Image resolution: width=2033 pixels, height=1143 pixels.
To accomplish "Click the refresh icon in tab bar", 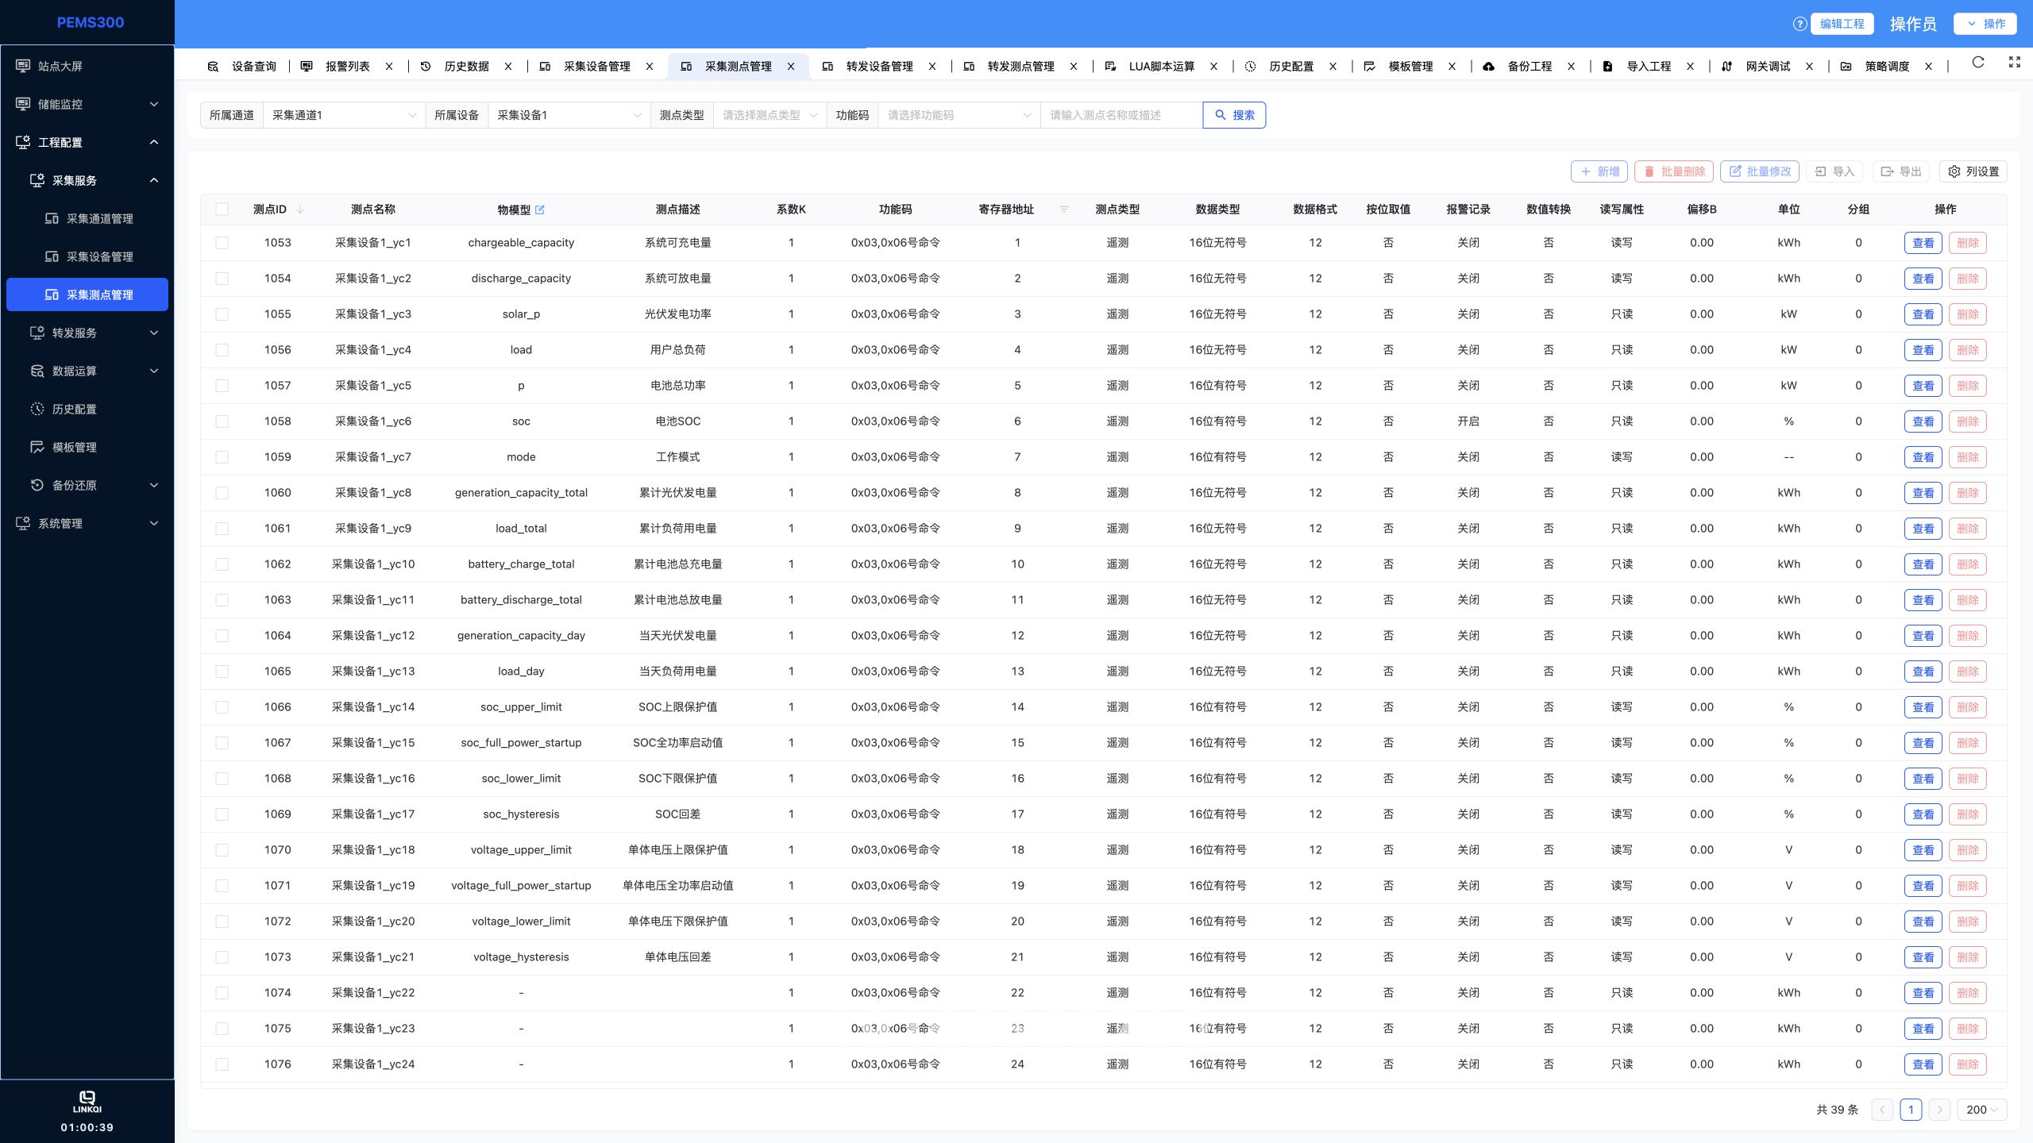I will tap(1978, 63).
